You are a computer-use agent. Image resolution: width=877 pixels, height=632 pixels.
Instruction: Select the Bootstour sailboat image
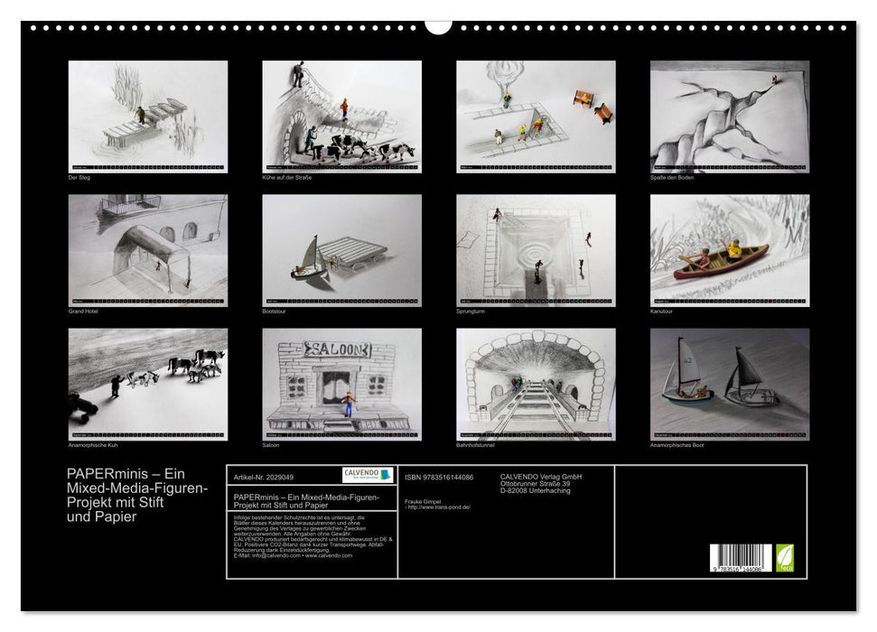(341, 250)
